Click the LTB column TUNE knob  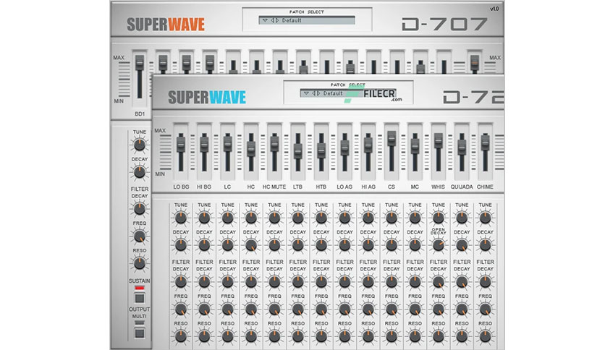click(x=298, y=218)
